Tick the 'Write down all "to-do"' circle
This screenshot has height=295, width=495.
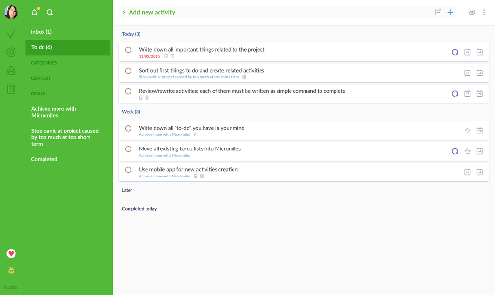(128, 128)
